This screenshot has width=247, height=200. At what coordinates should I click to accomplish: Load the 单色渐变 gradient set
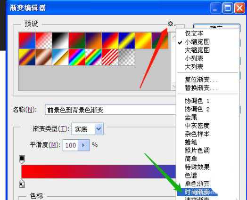click(197, 184)
